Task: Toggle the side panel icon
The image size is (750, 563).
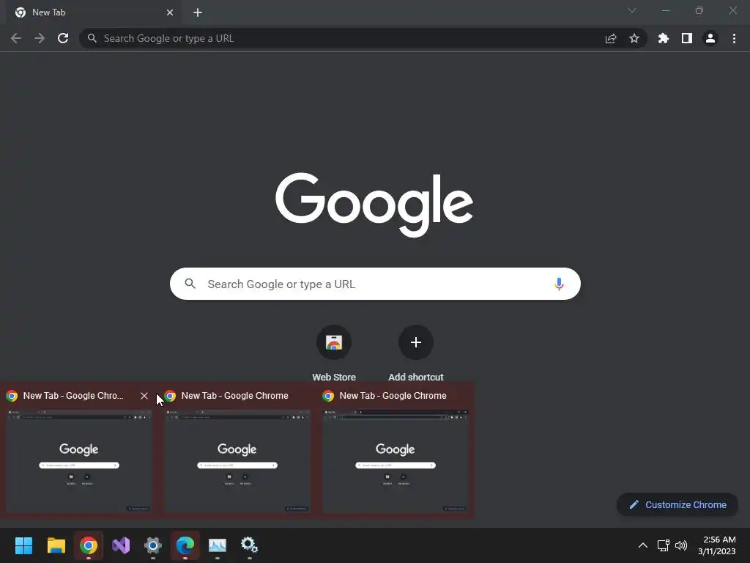Action: pos(687,38)
